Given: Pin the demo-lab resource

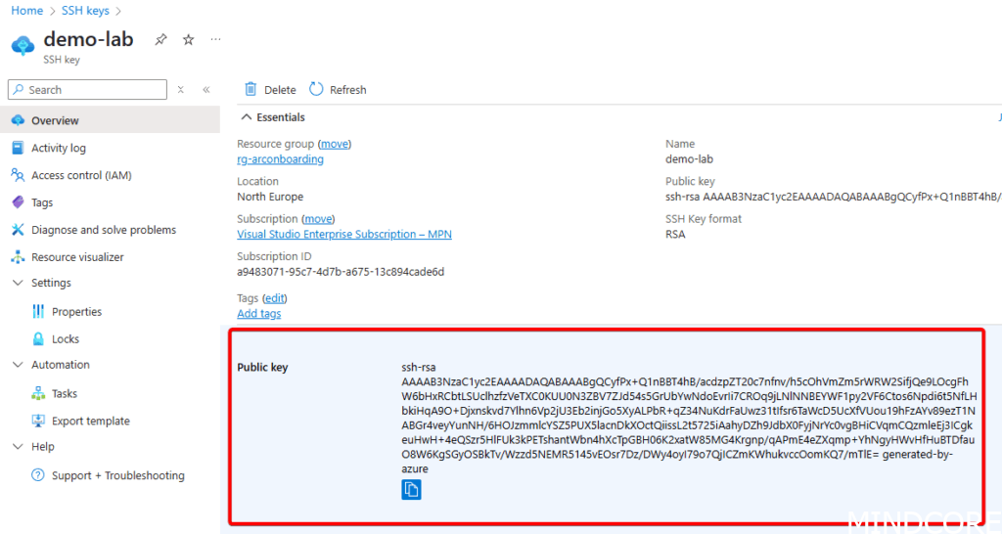Looking at the screenshot, I should pos(160,40).
